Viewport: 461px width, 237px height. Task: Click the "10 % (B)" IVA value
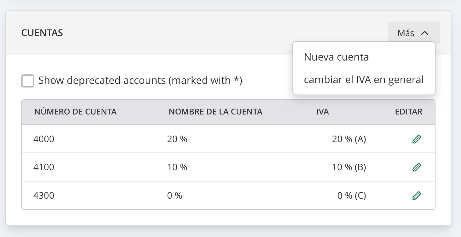(x=349, y=167)
